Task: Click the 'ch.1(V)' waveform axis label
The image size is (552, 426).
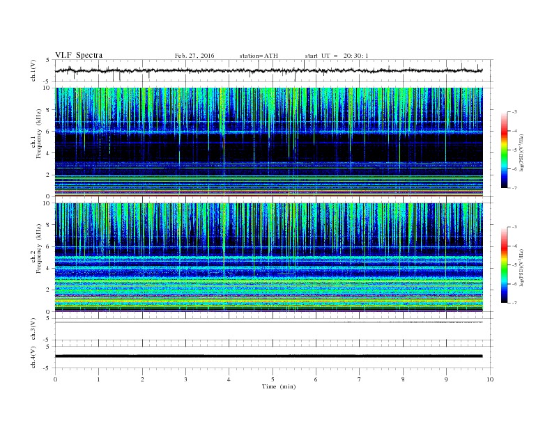Action: tap(33, 70)
